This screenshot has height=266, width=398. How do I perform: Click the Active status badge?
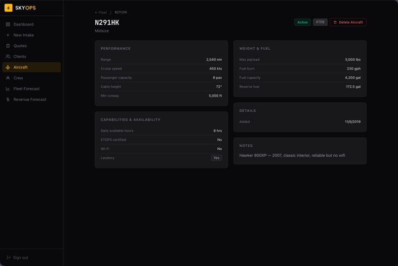302,22
